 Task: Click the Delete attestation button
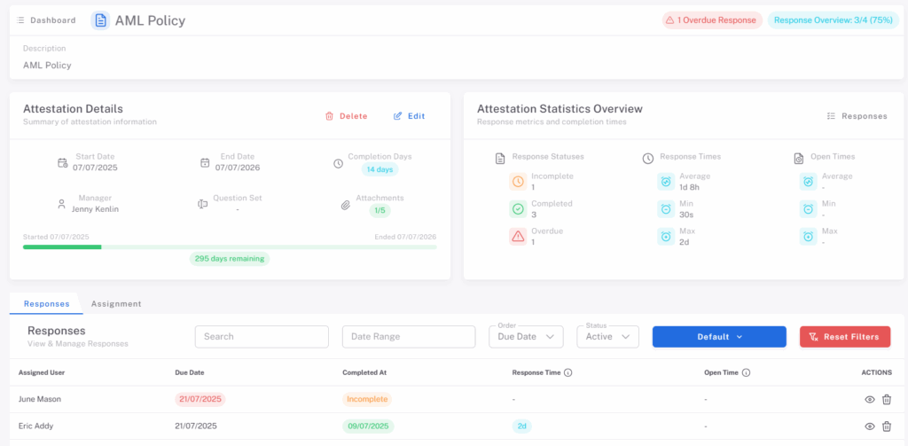click(347, 116)
